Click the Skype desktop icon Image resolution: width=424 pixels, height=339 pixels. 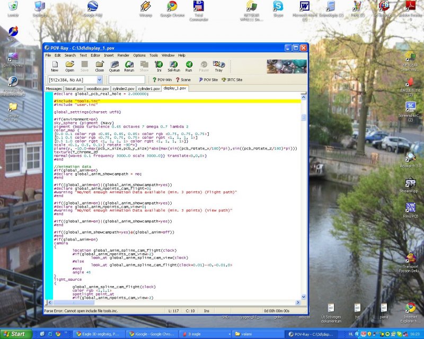point(278,9)
